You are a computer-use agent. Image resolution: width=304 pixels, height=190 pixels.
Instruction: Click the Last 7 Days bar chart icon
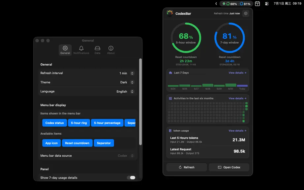[x=170, y=73]
